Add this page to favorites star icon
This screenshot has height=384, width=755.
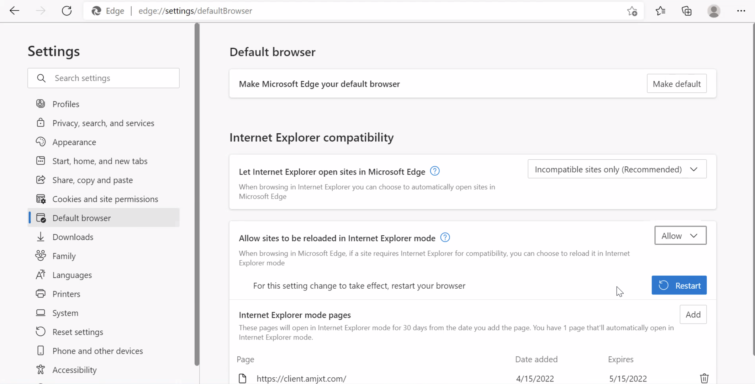click(632, 11)
